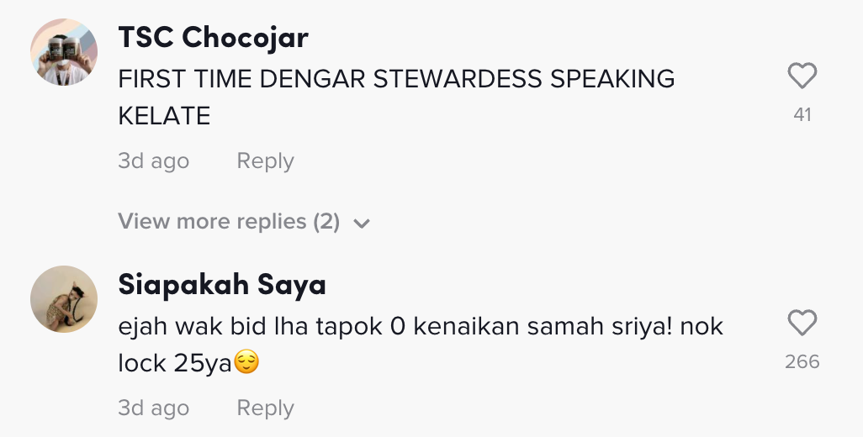Click the 3d ago timestamp under TSC Chocojar
The image size is (863, 437).
click(x=153, y=161)
